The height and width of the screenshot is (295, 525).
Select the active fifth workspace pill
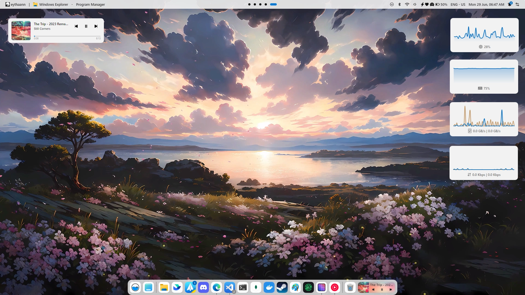(273, 4)
